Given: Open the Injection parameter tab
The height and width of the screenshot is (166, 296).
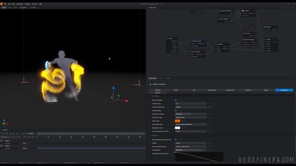Looking at the screenshot, I should point(158,93).
